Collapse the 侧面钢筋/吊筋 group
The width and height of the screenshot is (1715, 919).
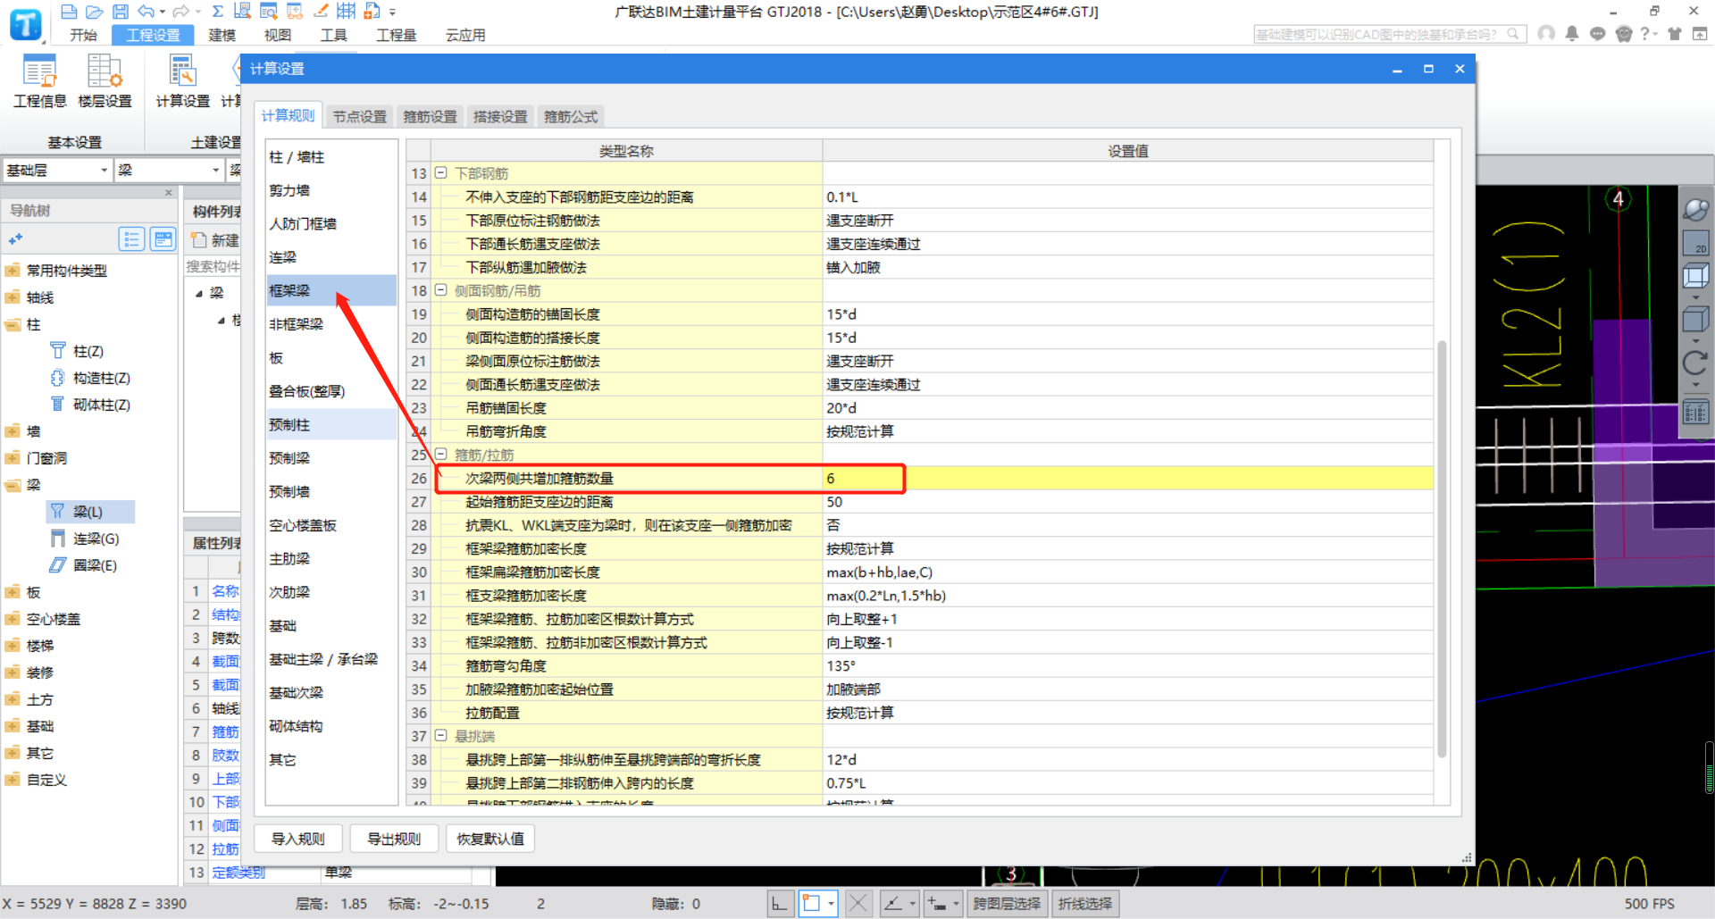tap(440, 290)
